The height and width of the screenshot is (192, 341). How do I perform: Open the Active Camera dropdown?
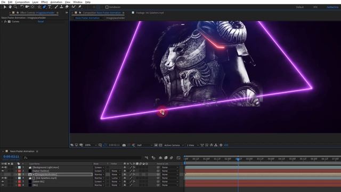tap(174, 145)
